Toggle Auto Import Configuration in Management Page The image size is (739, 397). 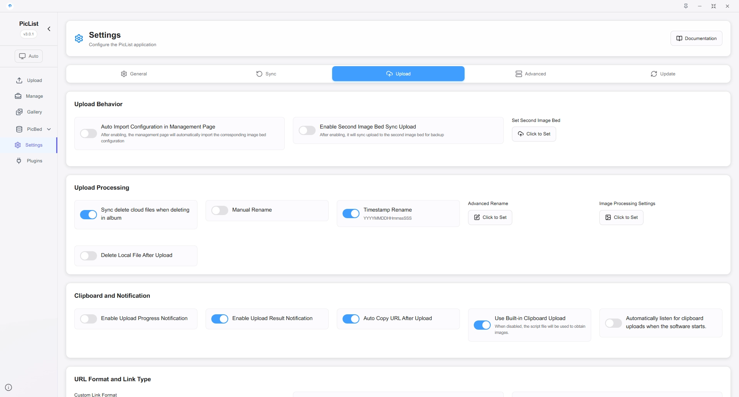pos(89,133)
